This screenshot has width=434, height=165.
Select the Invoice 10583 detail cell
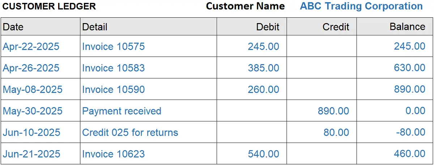pyautogui.click(x=113, y=68)
